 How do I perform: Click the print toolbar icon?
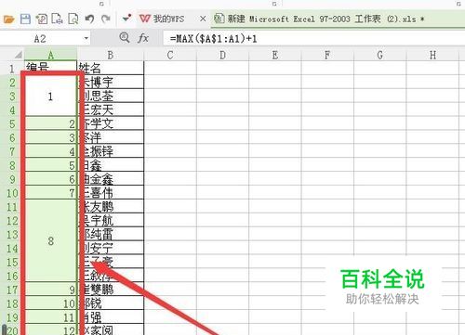tap(57, 19)
